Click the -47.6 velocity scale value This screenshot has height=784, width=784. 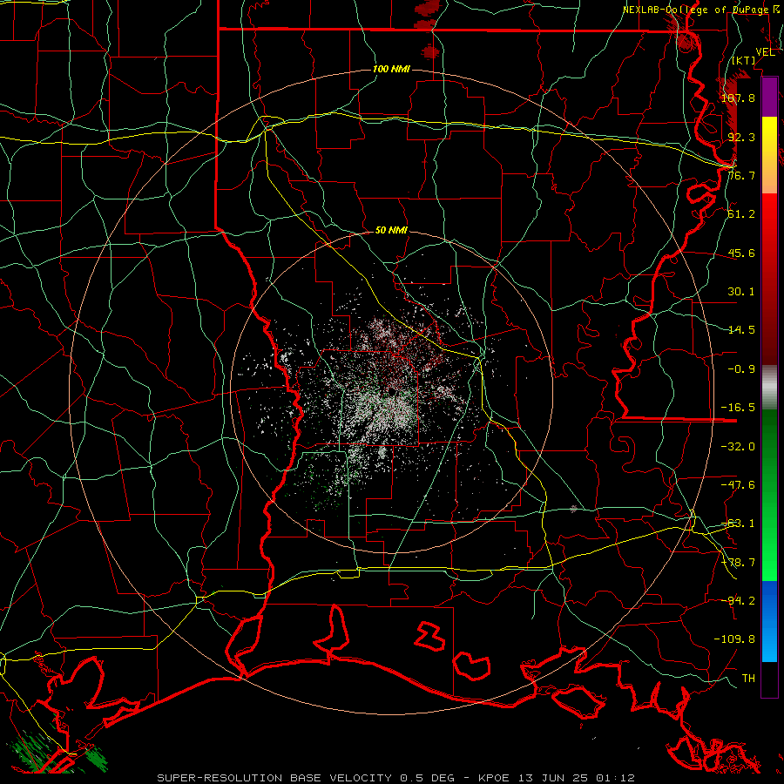pyautogui.click(x=738, y=485)
